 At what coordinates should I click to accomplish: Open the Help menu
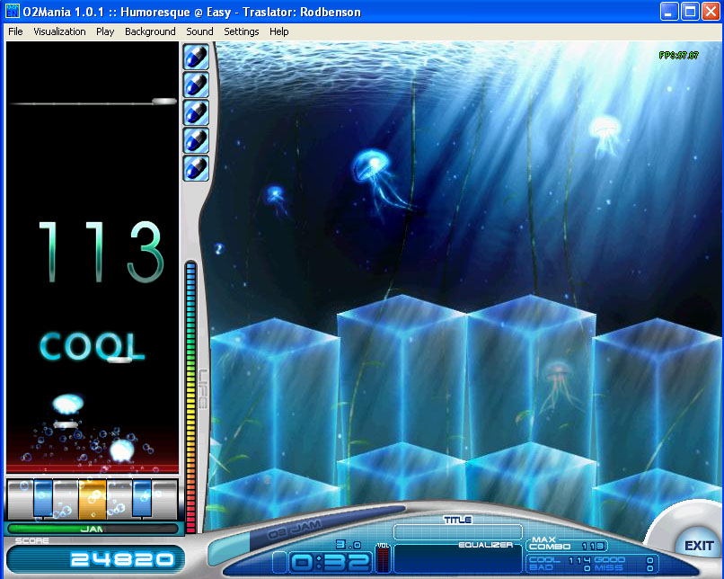[x=279, y=31]
